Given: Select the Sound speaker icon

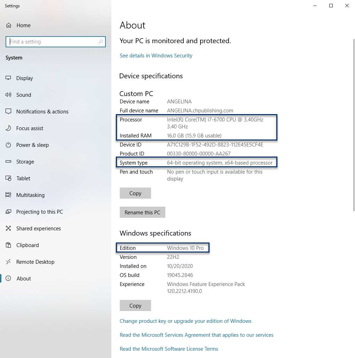Looking at the screenshot, I should click(9, 95).
